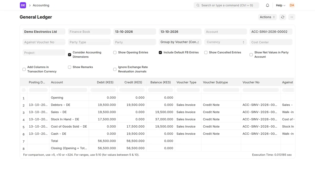
Task: Click the Total row label
Action: tap(54, 141)
